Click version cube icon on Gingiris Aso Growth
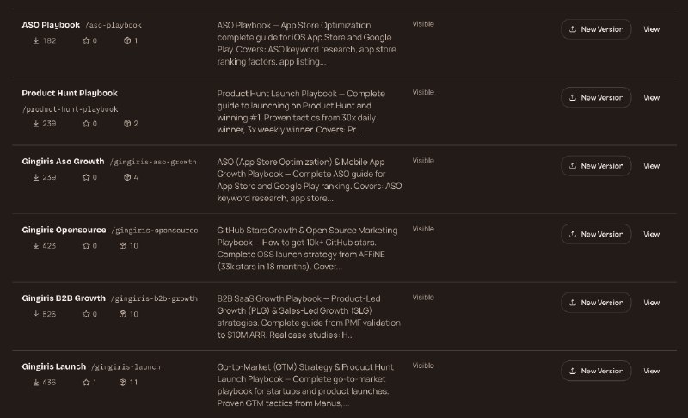 click(x=127, y=177)
